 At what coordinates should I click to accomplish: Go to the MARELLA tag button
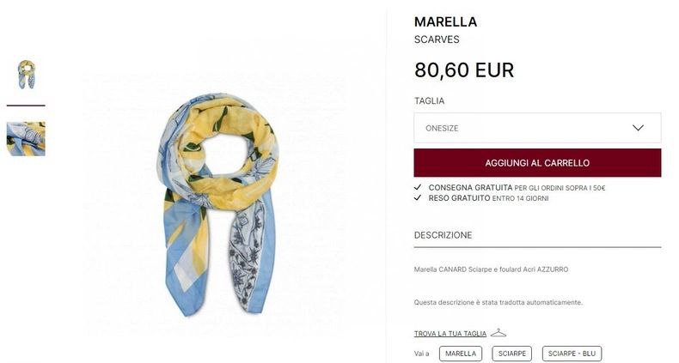click(x=461, y=354)
